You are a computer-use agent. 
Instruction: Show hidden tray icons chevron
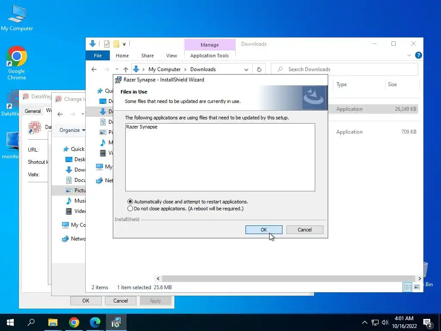pos(364,322)
